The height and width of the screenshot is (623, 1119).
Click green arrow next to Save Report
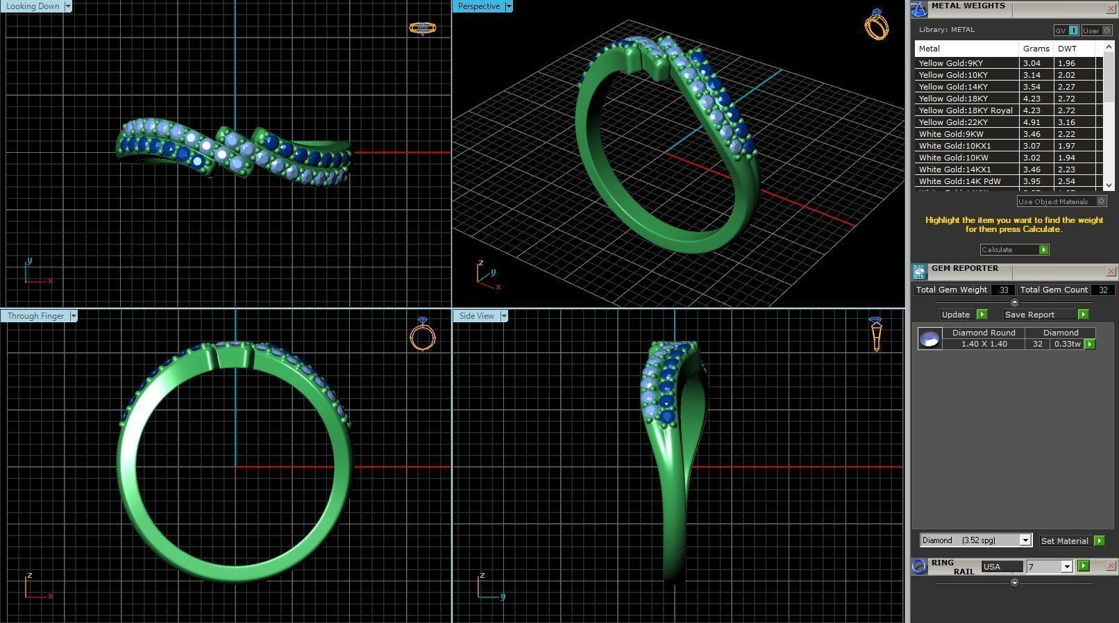pos(1083,315)
